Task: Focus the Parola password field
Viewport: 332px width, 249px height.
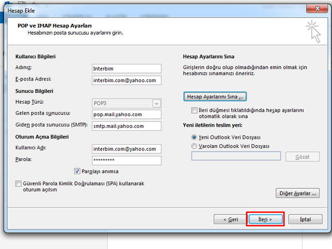Action: (126, 160)
